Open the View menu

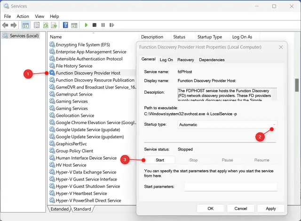[x=39, y=16]
